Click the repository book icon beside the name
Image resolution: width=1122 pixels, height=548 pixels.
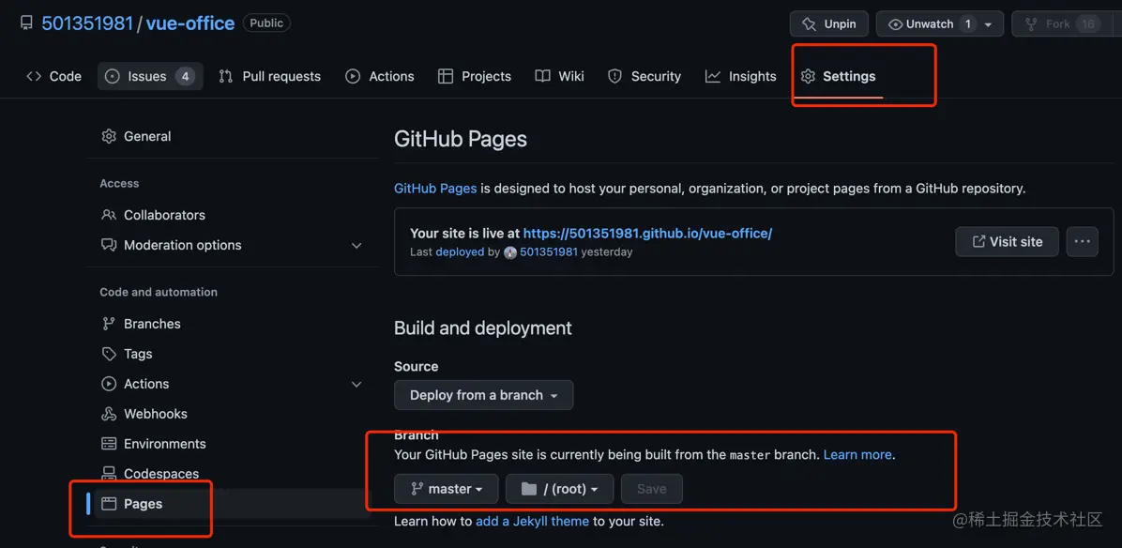pos(25,22)
